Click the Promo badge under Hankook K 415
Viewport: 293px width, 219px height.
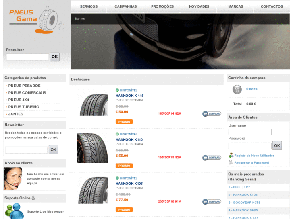coord(124,122)
